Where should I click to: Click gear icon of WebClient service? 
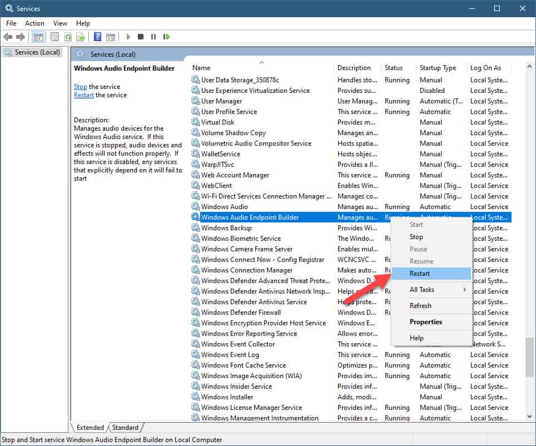pos(196,185)
